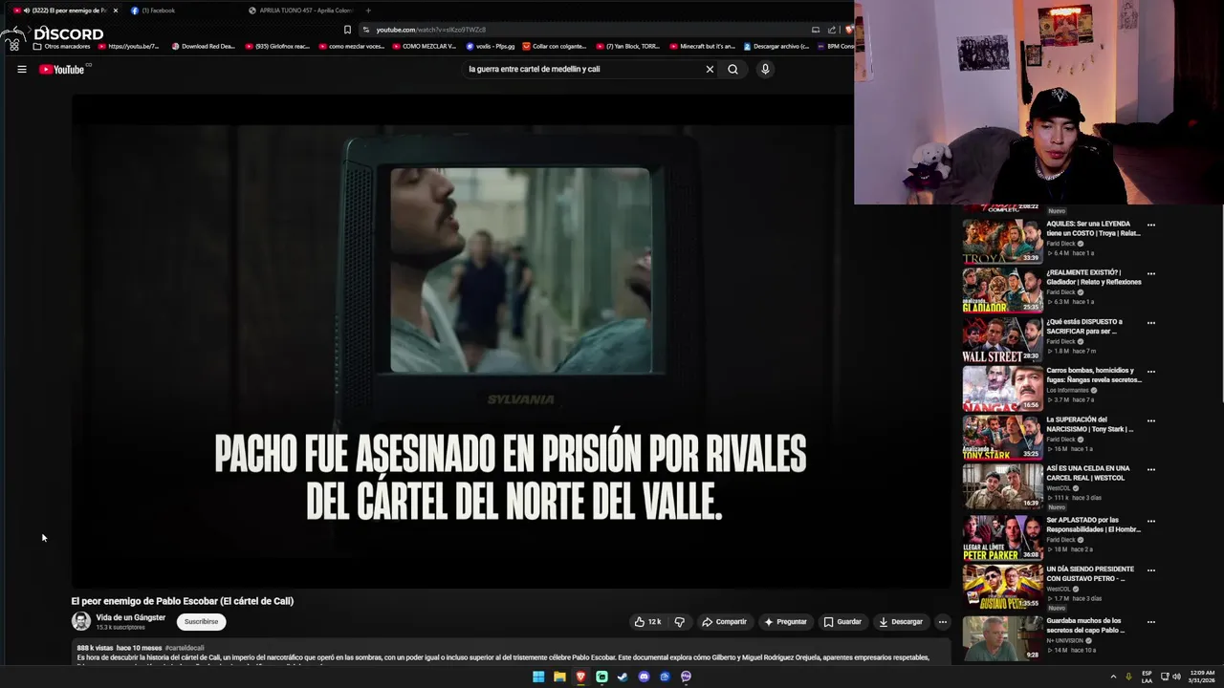Open Steam from the taskbar
The height and width of the screenshot is (688, 1224).
(x=623, y=677)
